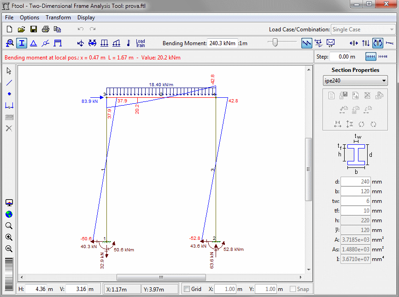Screen dimensions: 399x297
Task: Open the ipe240 section dropdown
Action: 355,81
